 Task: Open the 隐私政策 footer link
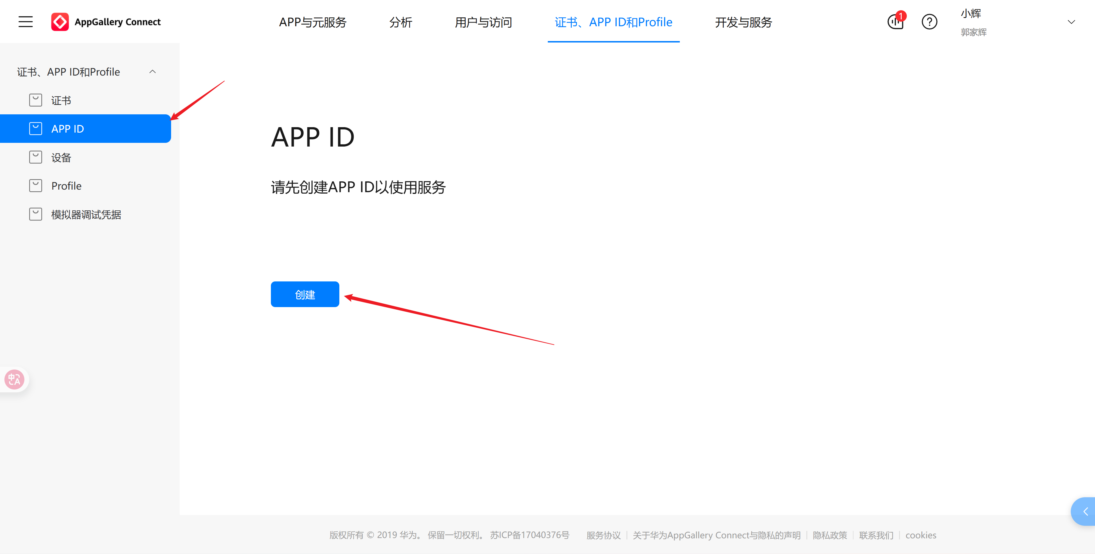[x=829, y=535]
